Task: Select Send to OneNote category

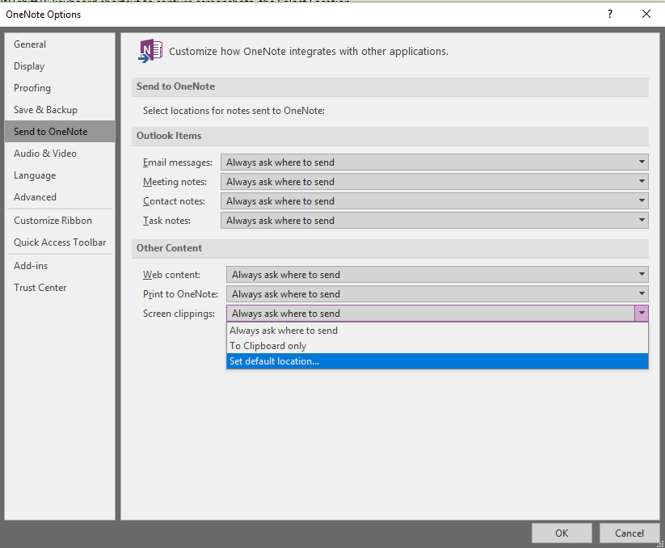Action: click(x=60, y=132)
